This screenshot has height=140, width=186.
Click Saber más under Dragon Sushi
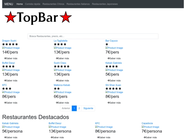[x=11, y=58]
